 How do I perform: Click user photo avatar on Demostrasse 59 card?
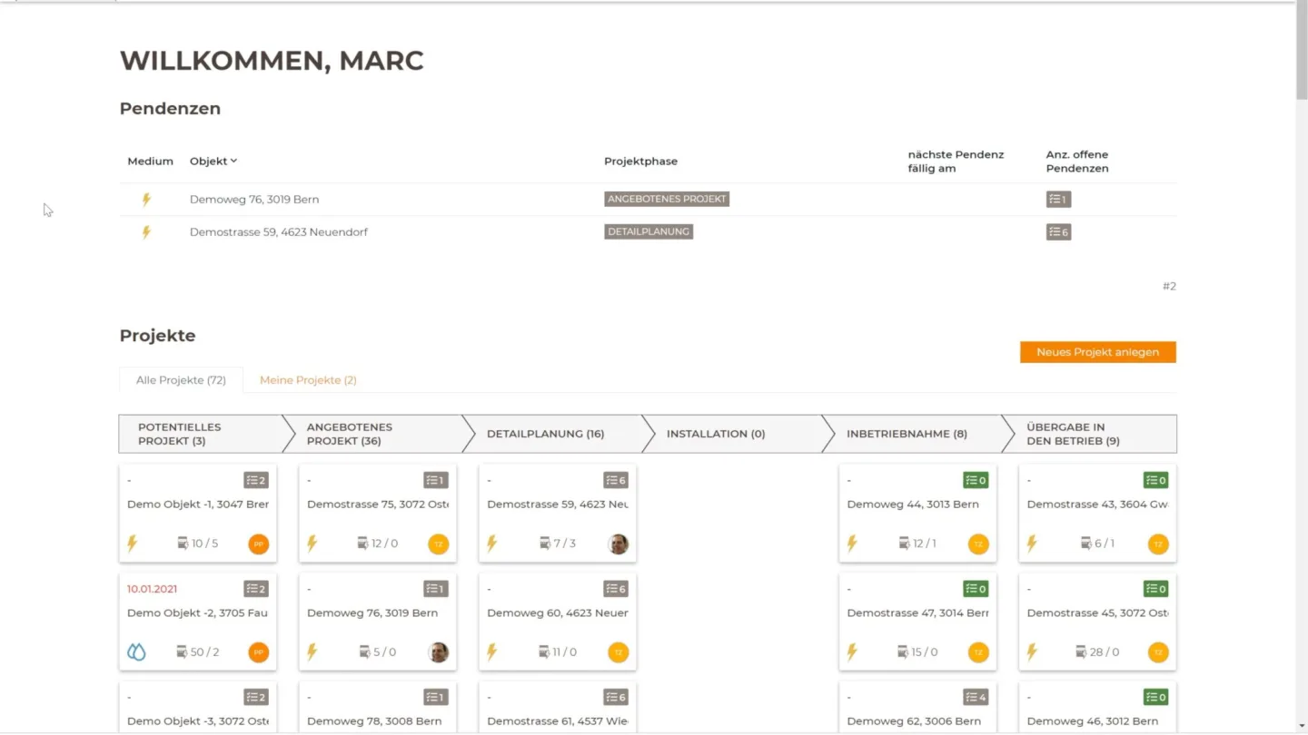[x=619, y=544]
